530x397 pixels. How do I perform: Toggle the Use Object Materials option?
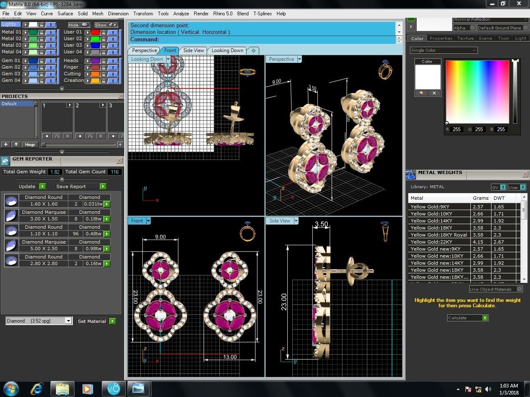pyautogui.click(x=520, y=289)
